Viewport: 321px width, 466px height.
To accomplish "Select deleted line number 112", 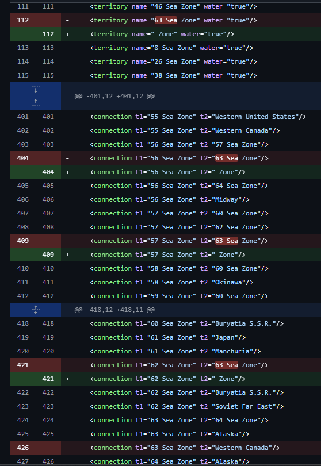I will 23,20.
